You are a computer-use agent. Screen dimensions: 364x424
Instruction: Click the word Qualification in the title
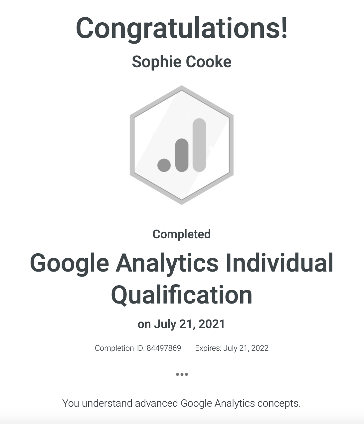pyautogui.click(x=182, y=296)
